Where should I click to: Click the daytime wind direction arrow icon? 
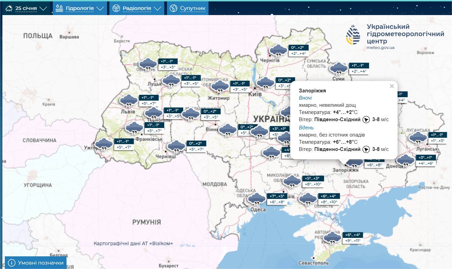366,149
